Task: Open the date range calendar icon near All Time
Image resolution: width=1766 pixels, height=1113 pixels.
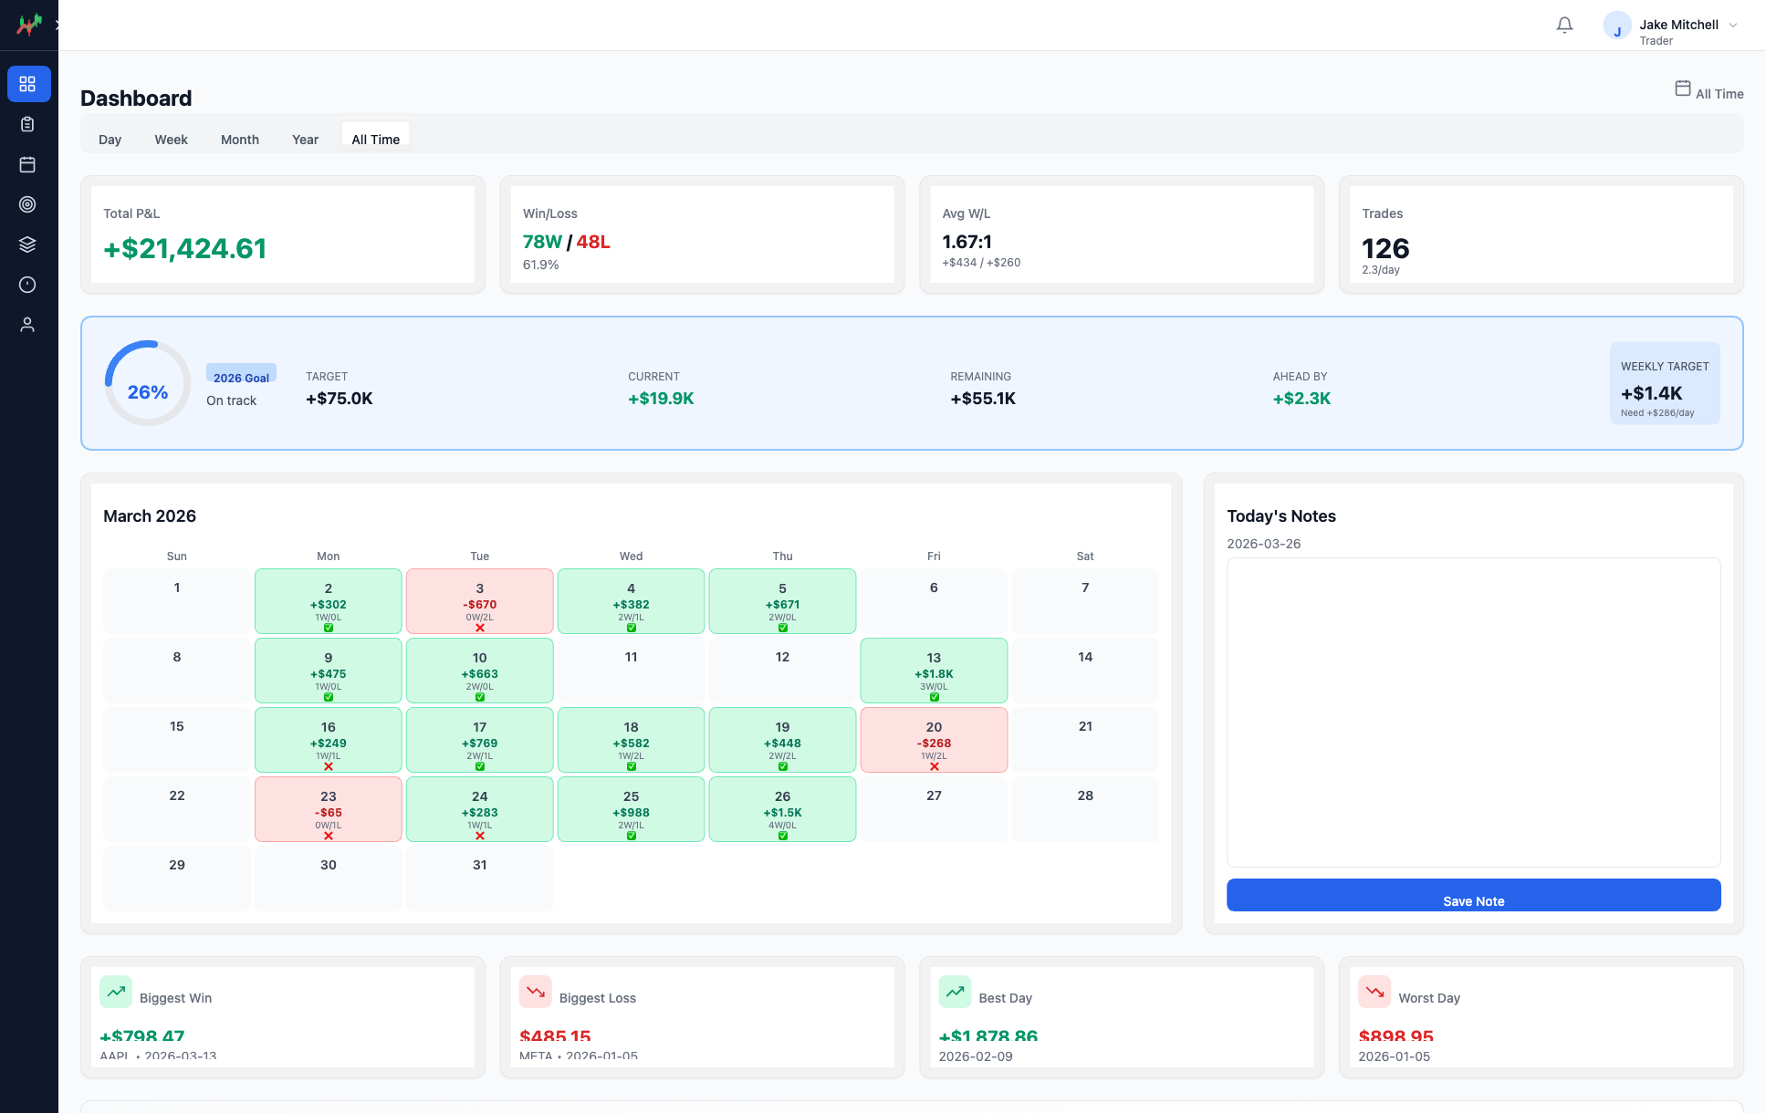Action: point(1682,88)
